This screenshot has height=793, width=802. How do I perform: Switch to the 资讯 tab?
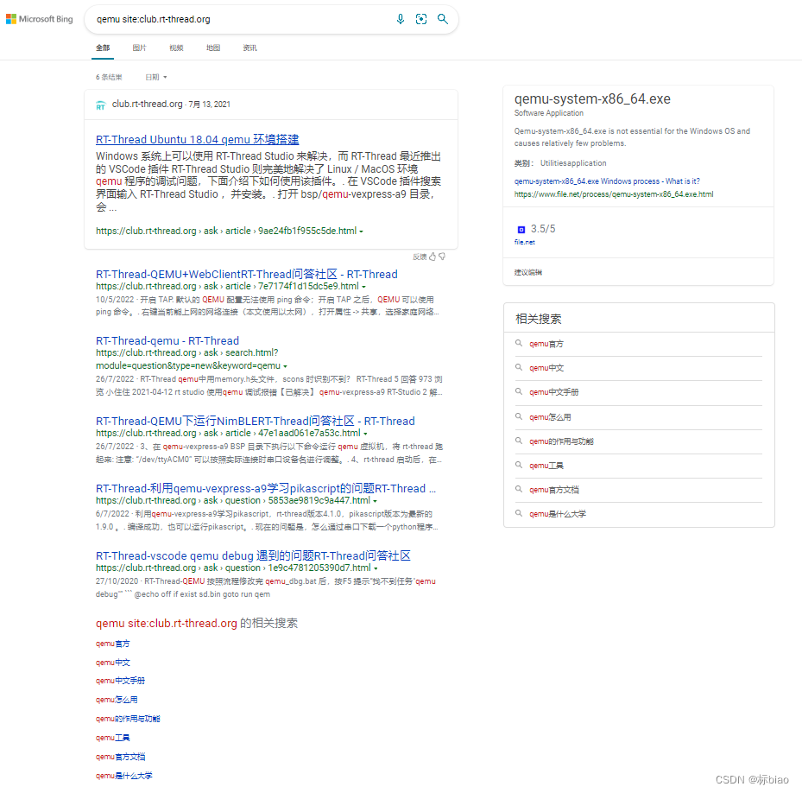pos(250,48)
